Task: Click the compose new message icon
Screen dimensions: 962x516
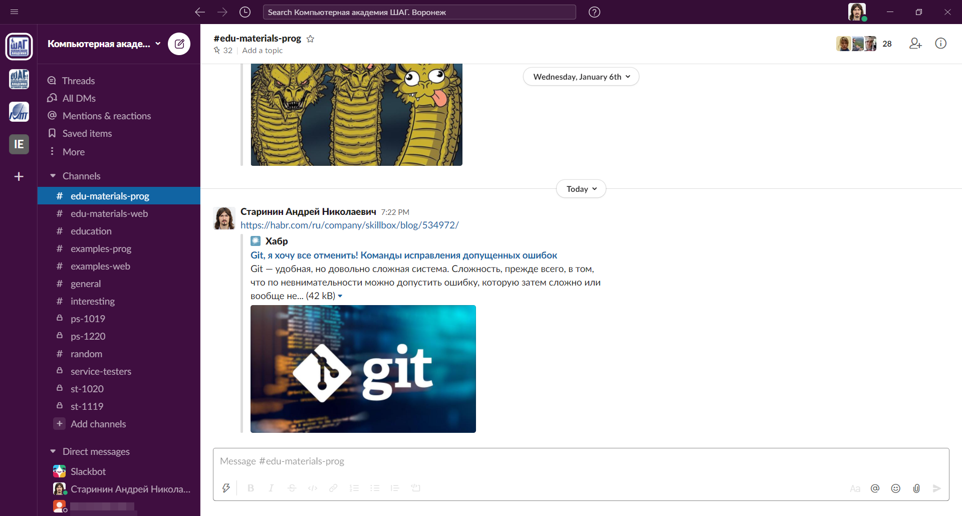Action: 179,44
